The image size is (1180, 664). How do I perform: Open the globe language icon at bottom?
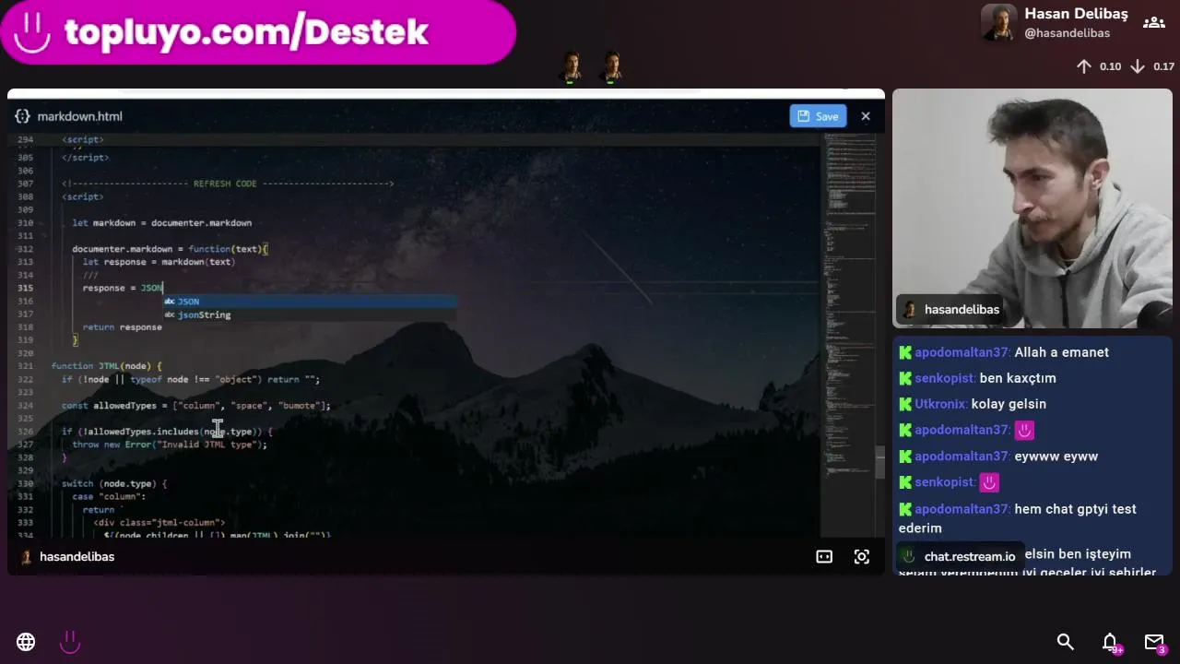[26, 642]
